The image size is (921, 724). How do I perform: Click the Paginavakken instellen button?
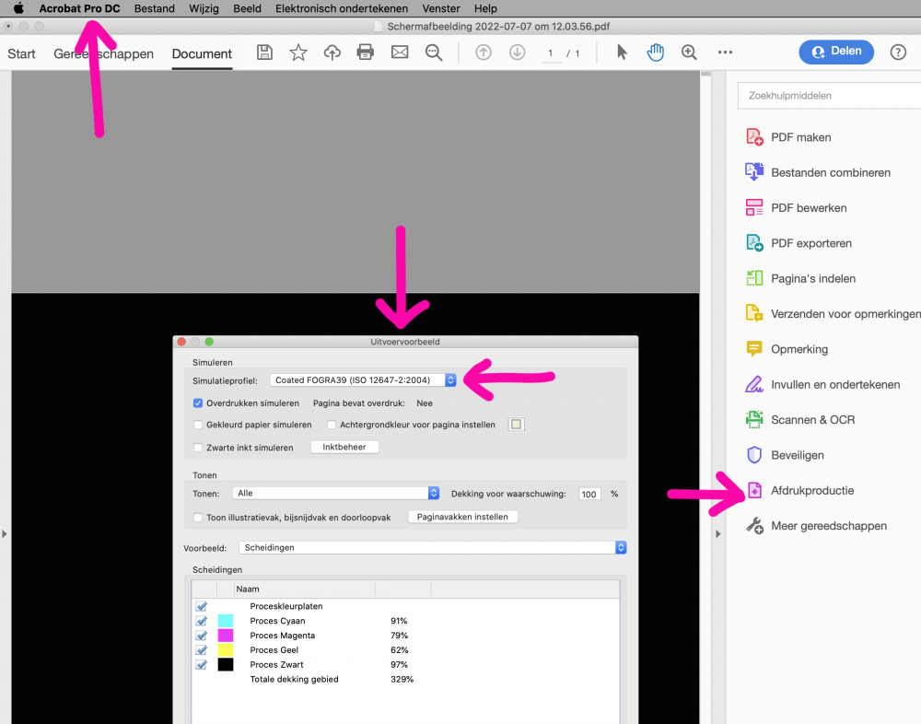463,517
